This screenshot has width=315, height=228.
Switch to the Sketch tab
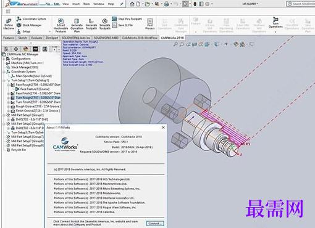(x=22, y=38)
